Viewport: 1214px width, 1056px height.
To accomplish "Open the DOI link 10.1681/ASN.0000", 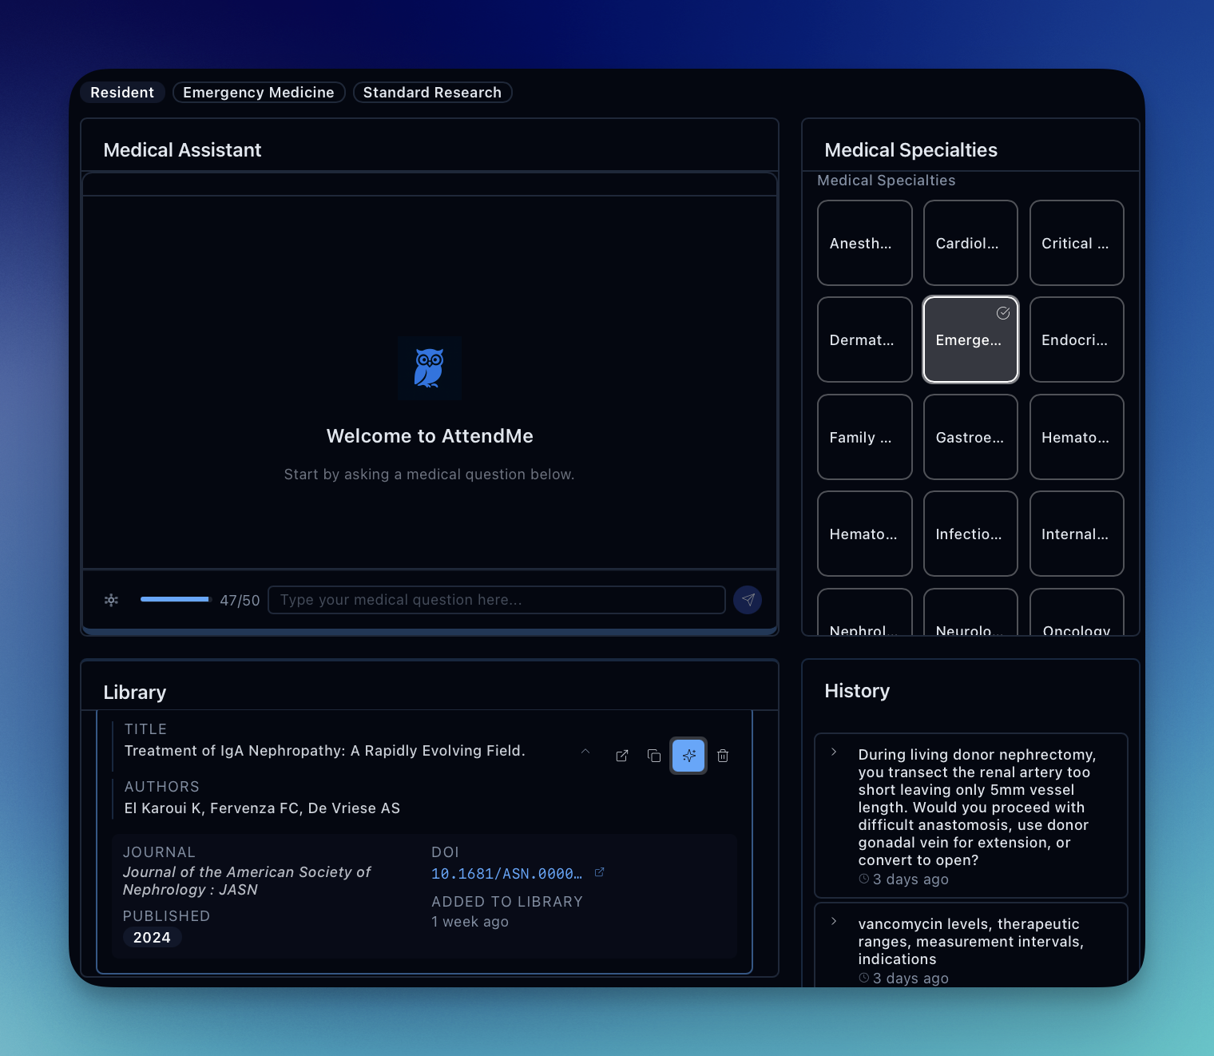I will coord(506,874).
